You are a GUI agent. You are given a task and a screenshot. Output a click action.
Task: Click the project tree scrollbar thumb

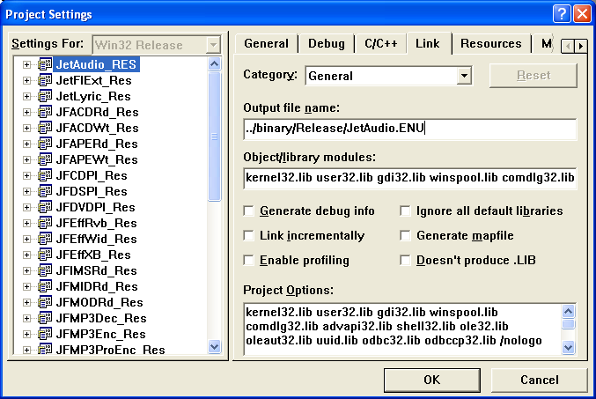pos(215,137)
